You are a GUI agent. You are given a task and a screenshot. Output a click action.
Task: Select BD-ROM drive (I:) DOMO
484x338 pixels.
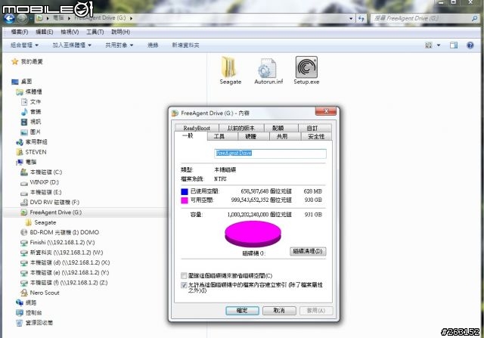coord(60,232)
